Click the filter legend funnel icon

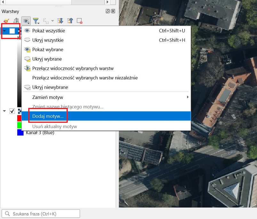coord(36,21)
